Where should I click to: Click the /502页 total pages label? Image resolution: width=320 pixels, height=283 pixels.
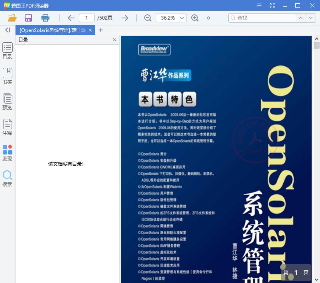pos(105,18)
